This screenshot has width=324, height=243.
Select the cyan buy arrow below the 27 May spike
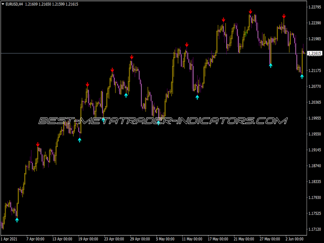pyautogui.click(x=271, y=66)
